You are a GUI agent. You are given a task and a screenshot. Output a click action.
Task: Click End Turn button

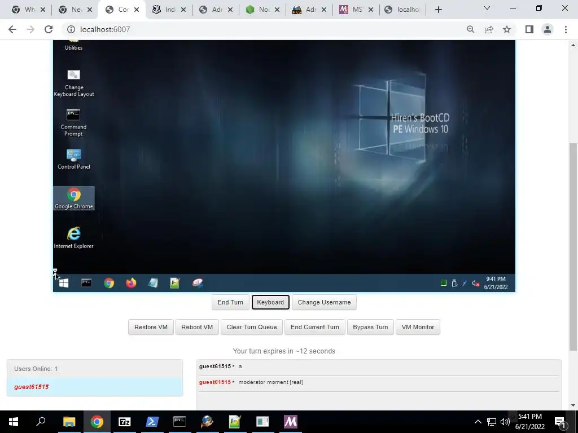(x=230, y=302)
